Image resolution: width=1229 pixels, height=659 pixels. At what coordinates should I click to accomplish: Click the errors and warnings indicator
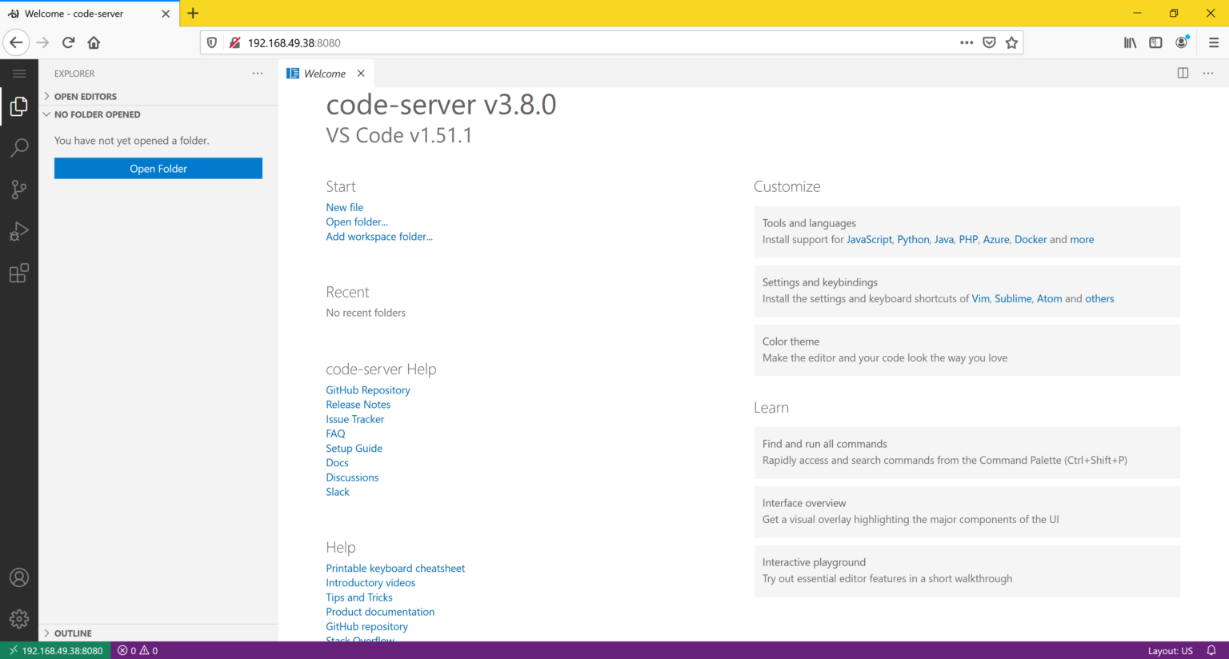(137, 650)
